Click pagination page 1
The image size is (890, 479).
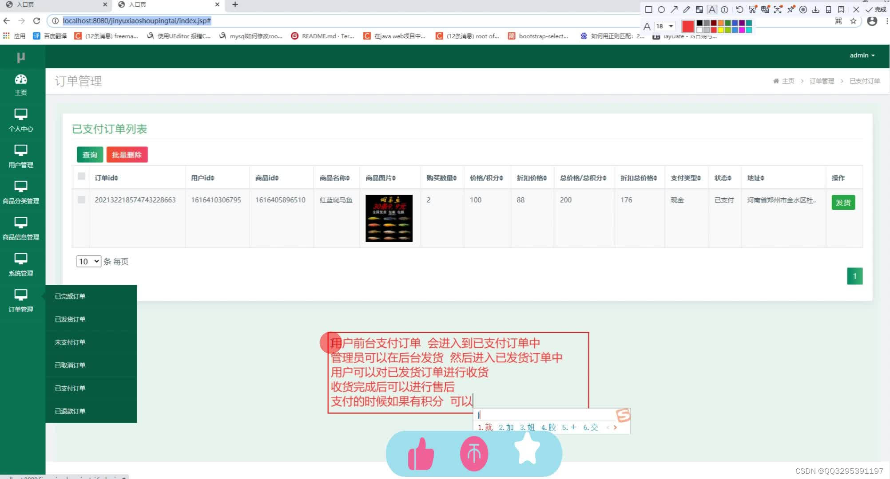pos(854,276)
